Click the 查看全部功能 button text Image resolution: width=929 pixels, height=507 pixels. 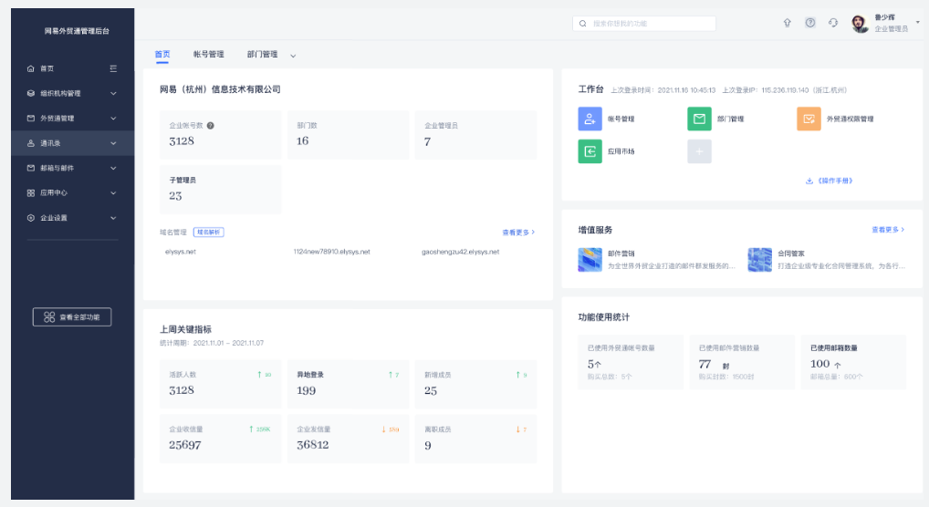79,317
